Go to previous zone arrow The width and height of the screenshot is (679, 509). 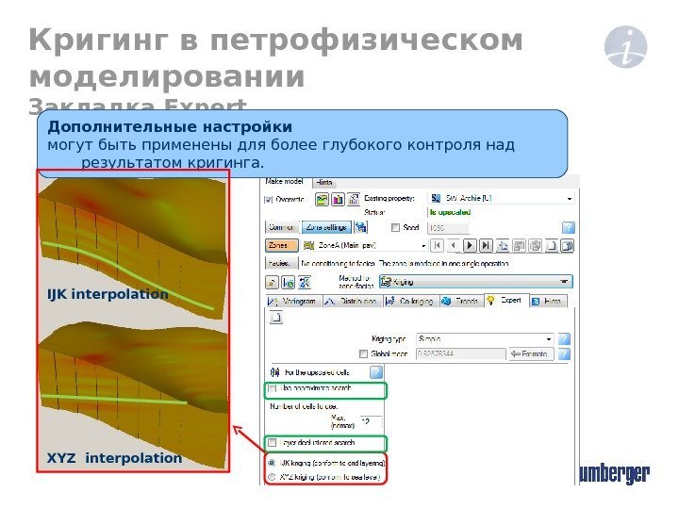coord(454,245)
